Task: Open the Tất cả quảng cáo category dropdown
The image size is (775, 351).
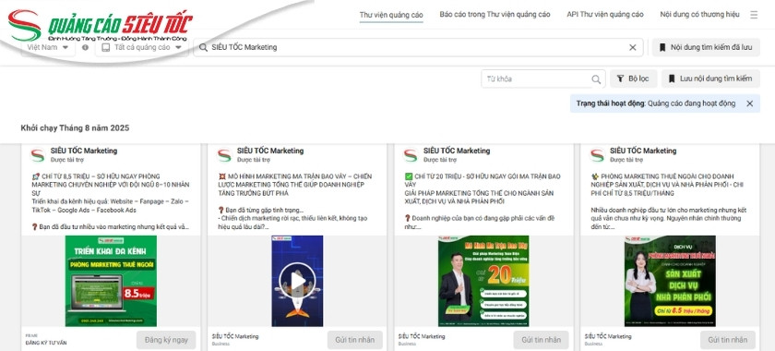Action: [x=142, y=47]
